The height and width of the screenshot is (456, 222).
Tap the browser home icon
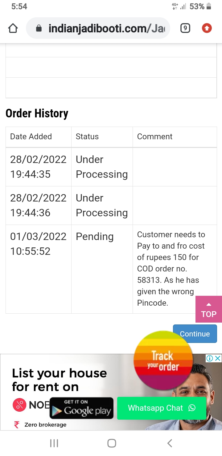click(x=13, y=29)
